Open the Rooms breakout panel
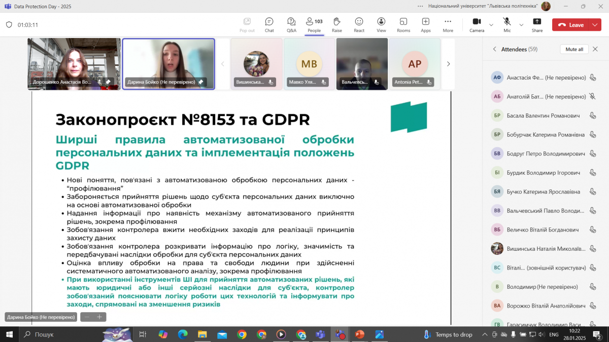The width and height of the screenshot is (609, 342). [403, 24]
